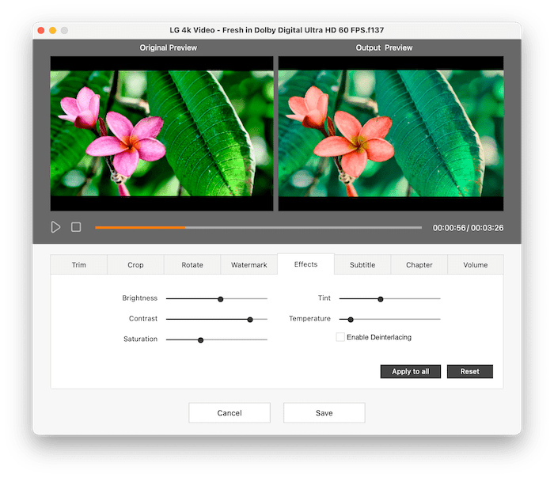The width and height of the screenshot is (554, 478).
Task: Click the Temperature slider knob
Action: coord(351,320)
